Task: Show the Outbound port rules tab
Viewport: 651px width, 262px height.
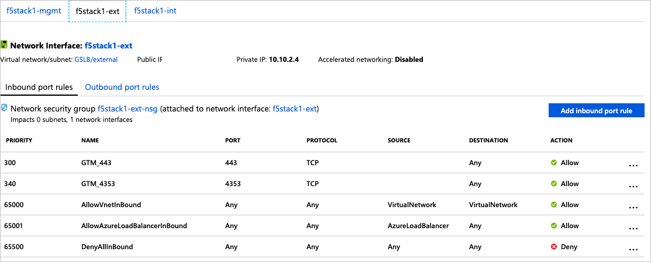Action: coord(122,87)
